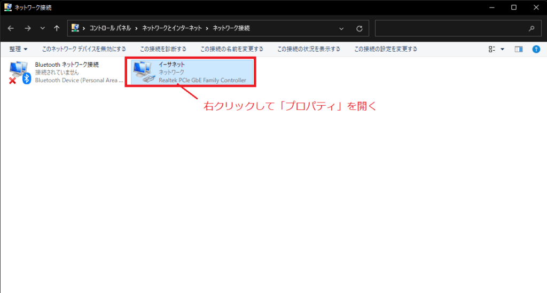This screenshot has width=547, height=293.
Task: Click Bluetooth Device (Personal Area text
Action: click(x=79, y=80)
